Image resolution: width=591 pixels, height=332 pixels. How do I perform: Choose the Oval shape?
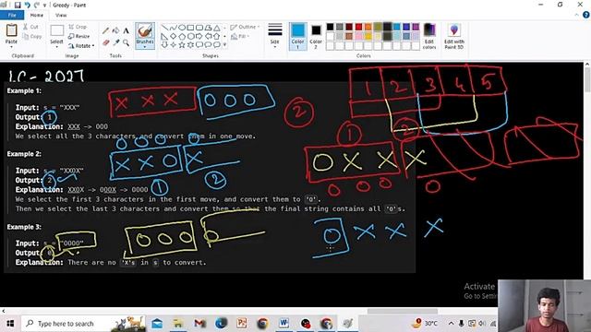click(182, 28)
